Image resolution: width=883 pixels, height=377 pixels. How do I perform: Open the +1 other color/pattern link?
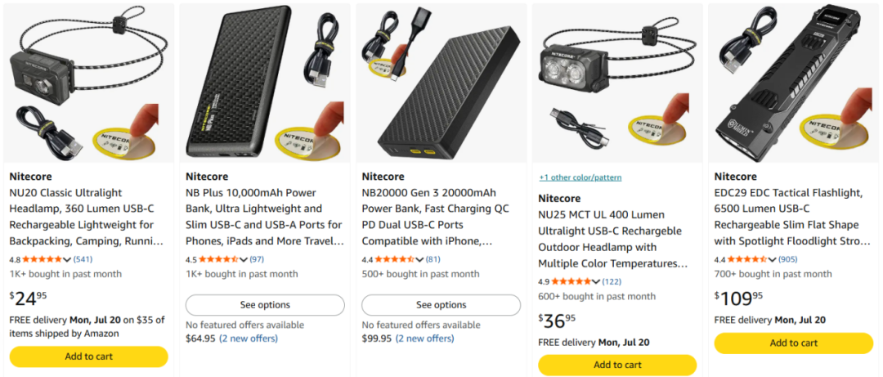(580, 177)
